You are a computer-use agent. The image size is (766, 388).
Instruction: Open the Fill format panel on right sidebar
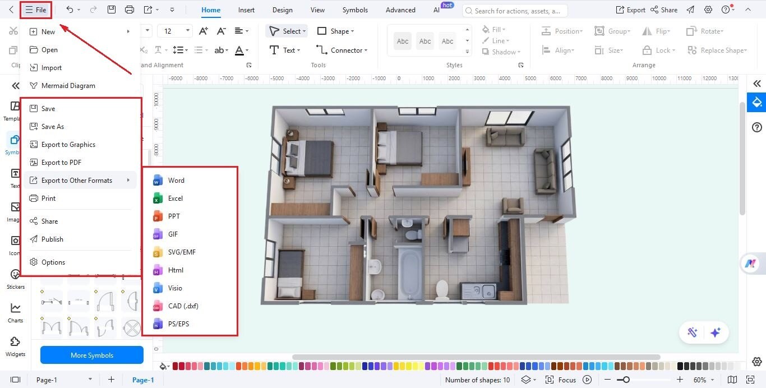(757, 103)
